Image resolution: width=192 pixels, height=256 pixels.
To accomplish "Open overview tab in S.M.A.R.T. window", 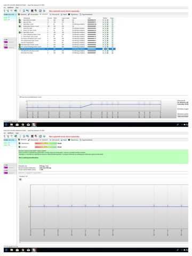I will point(22,14).
